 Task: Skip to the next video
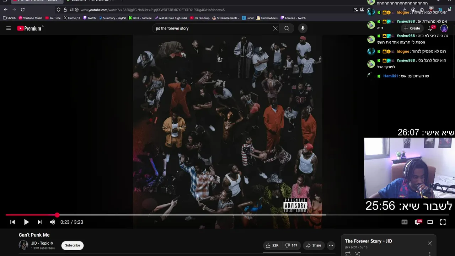pyautogui.click(x=40, y=222)
